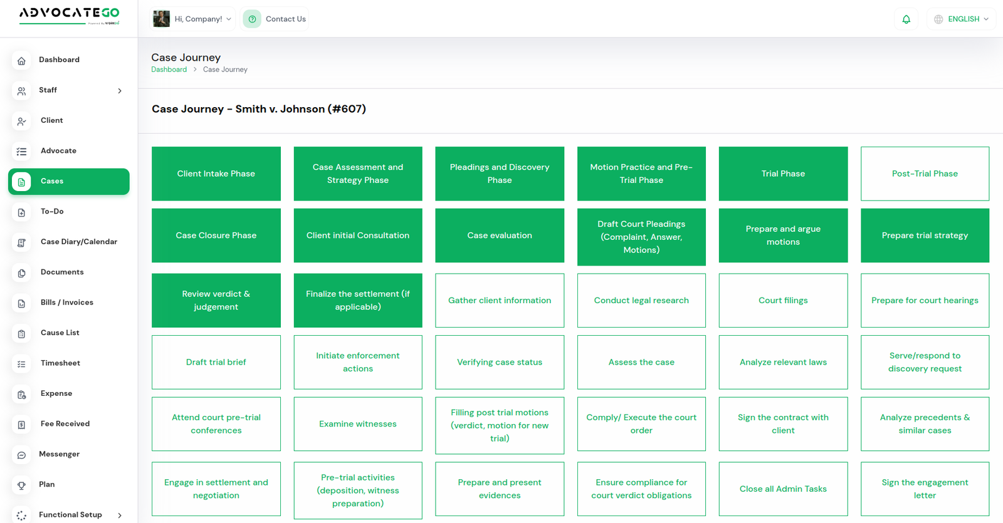Viewport: 1003px width, 523px height.
Task: Click the Timesheet list icon
Action: click(x=21, y=364)
